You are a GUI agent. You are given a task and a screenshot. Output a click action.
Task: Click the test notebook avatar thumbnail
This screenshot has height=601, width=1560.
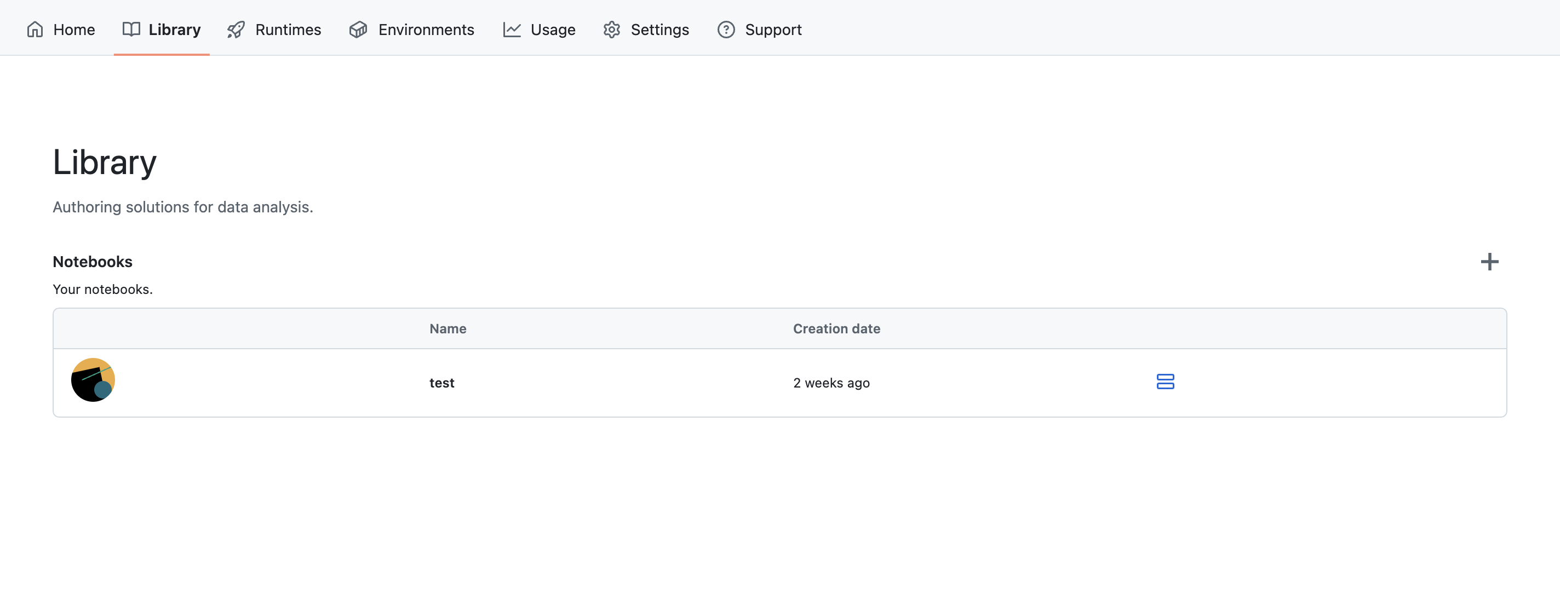tap(93, 380)
